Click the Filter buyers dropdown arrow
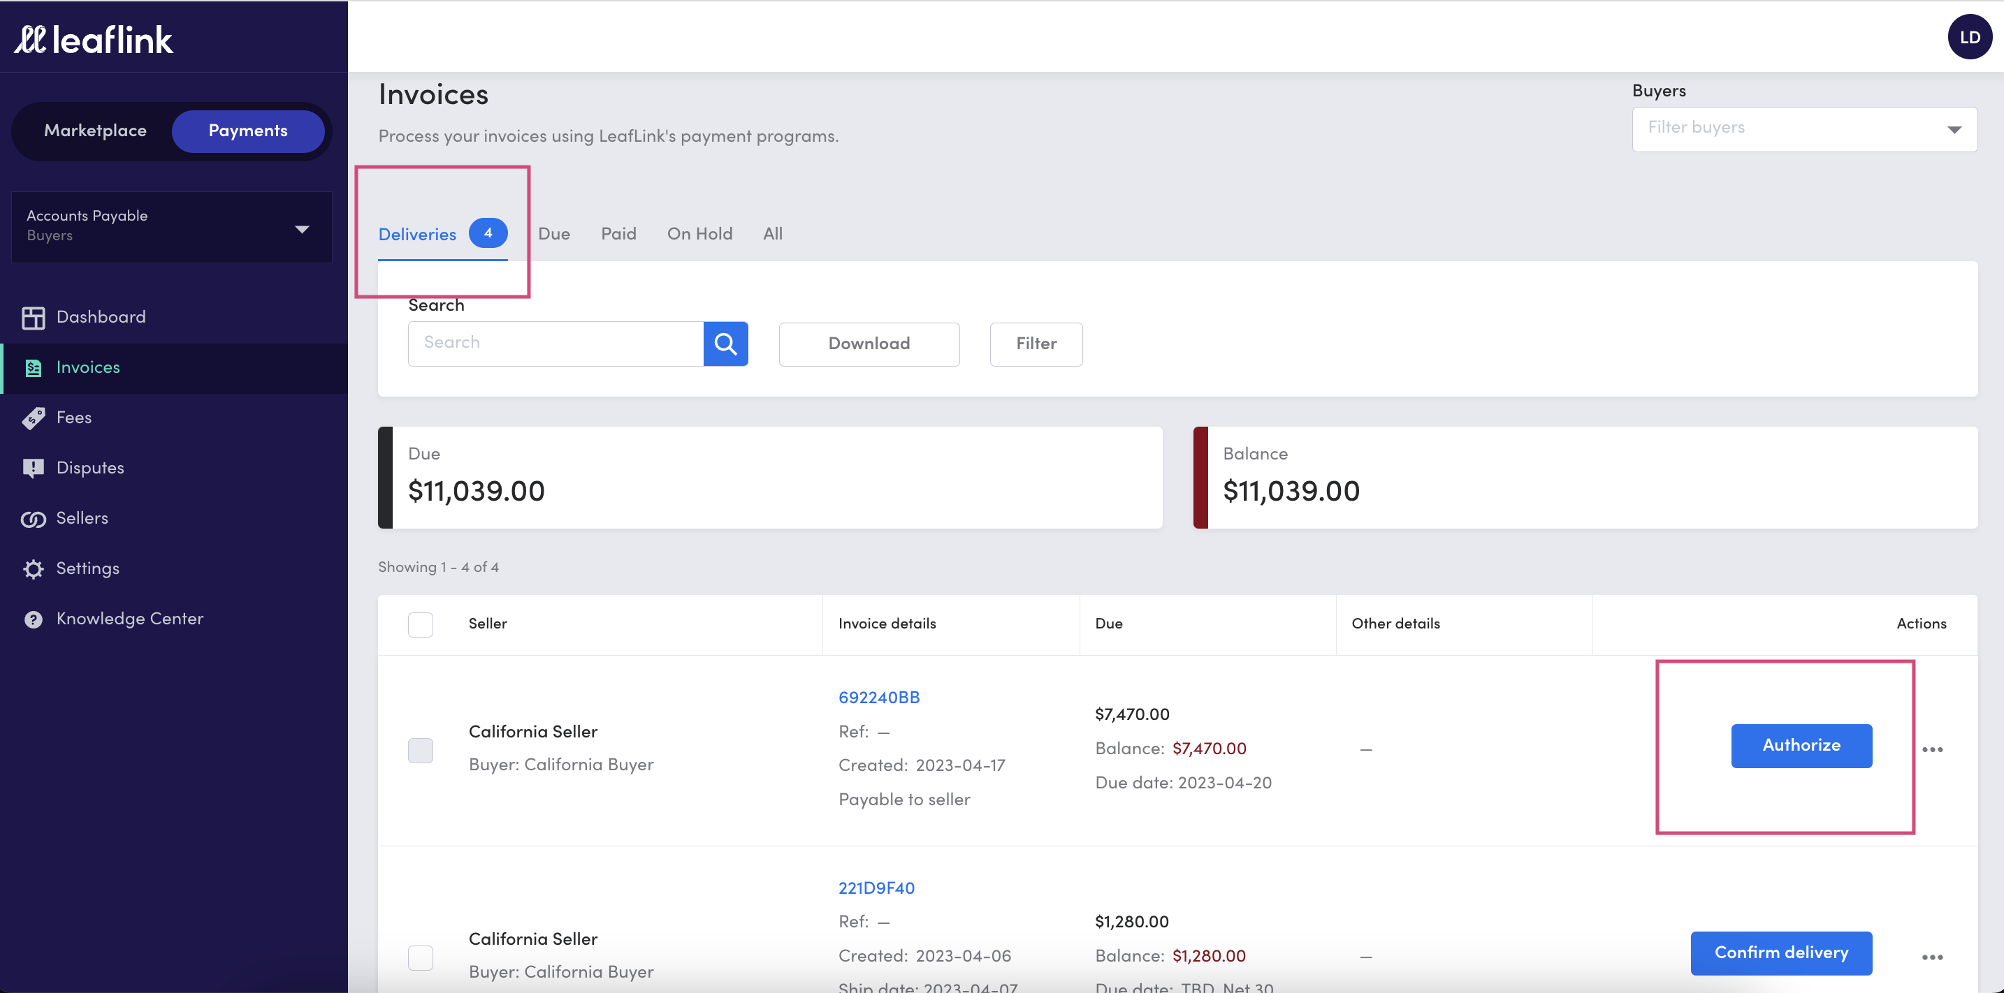2004x993 pixels. click(1954, 129)
